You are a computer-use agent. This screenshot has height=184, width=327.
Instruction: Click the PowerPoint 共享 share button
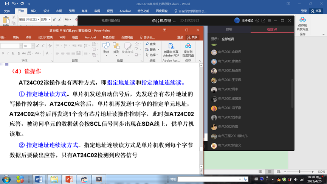pyautogui.click(x=192, y=37)
